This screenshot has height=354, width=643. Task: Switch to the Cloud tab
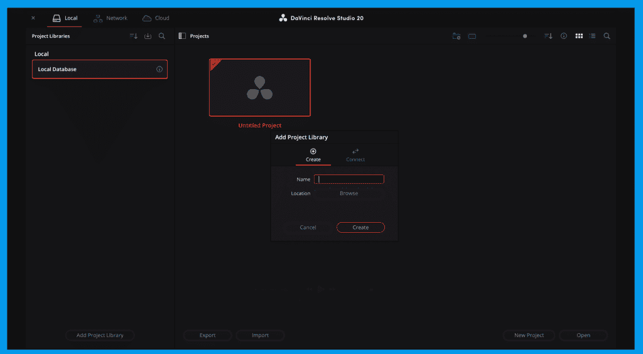156,18
